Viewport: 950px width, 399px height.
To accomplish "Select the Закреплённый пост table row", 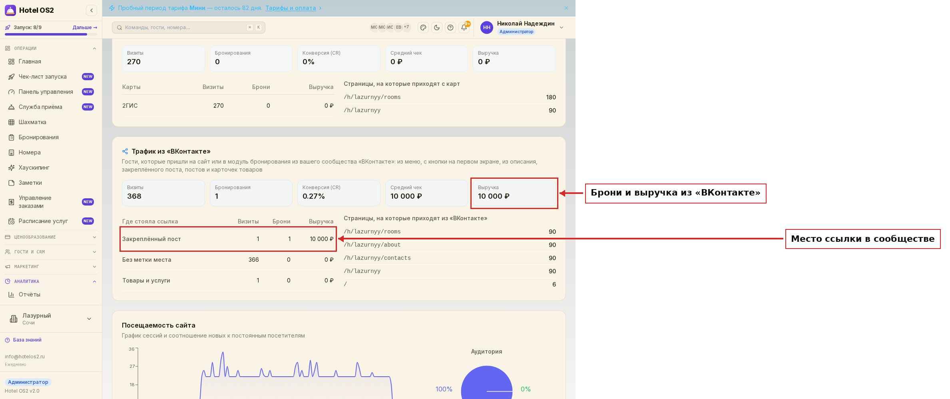I will point(228,239).
